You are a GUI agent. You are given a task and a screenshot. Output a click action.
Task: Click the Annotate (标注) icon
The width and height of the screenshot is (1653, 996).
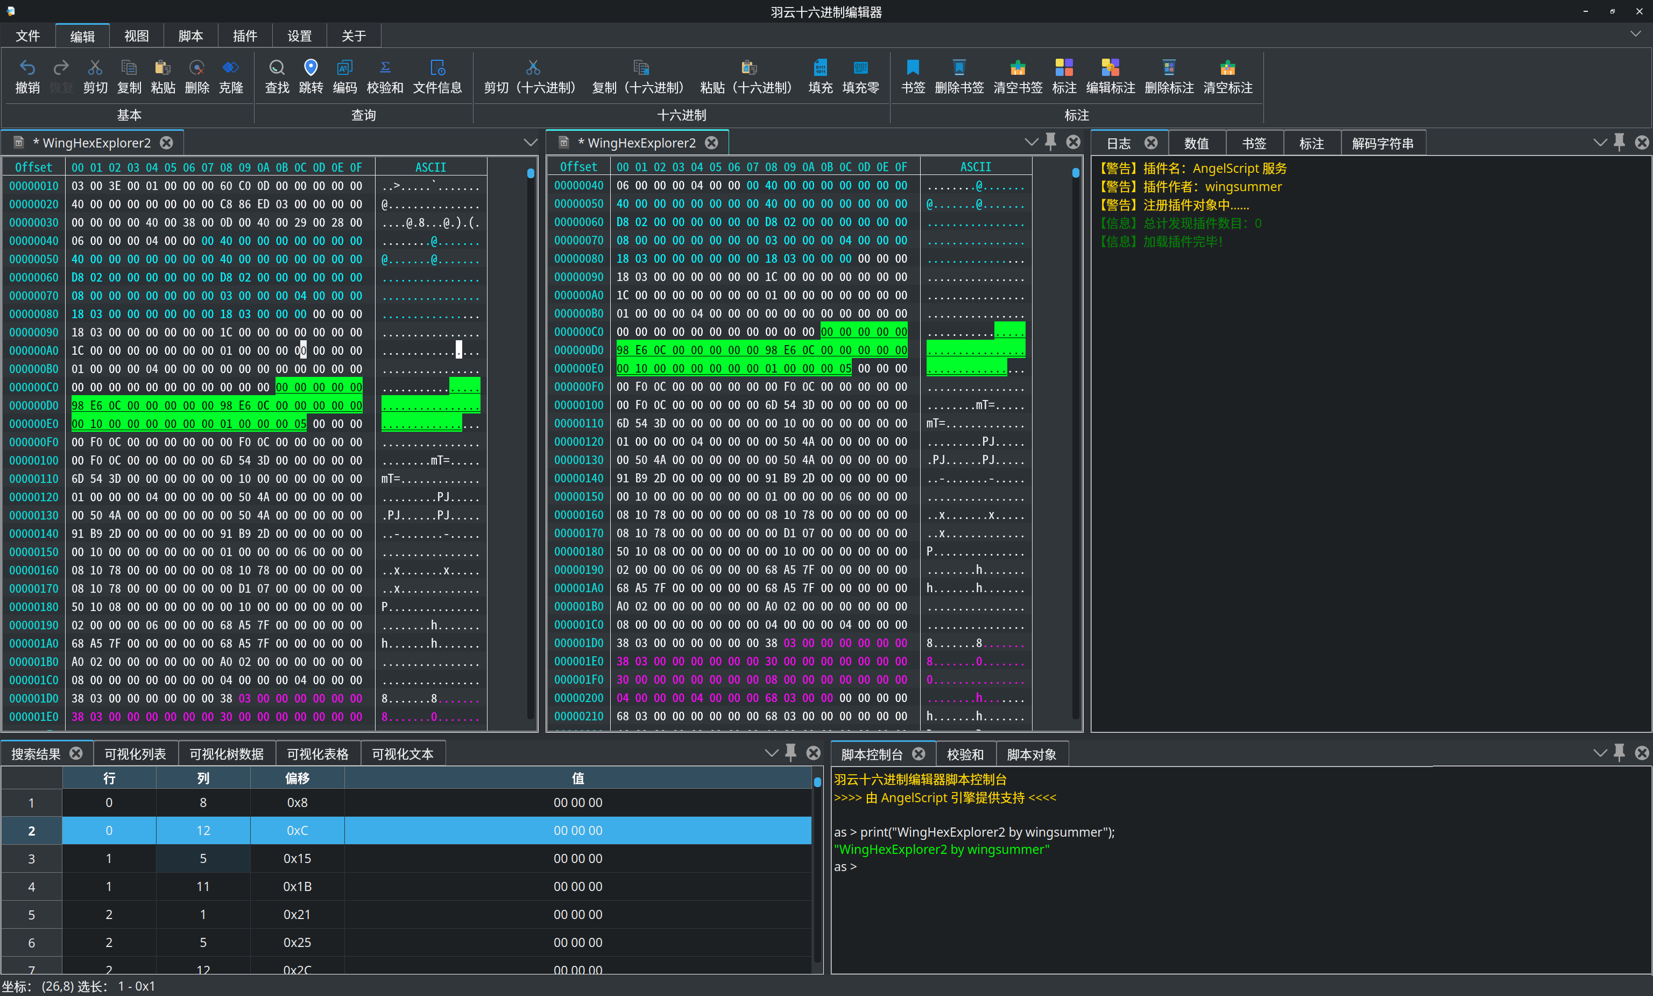coord(1064,68)
